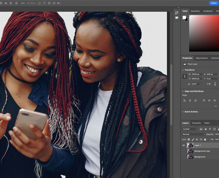Click the lock all layer icon
This screenshot has width=219, height=178.
click(x=205, y=139)
